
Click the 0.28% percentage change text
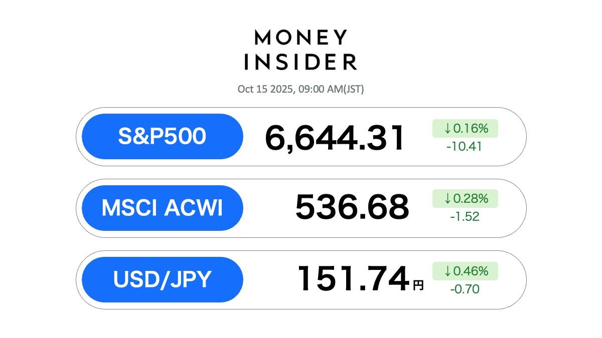(x=470, y=199)
